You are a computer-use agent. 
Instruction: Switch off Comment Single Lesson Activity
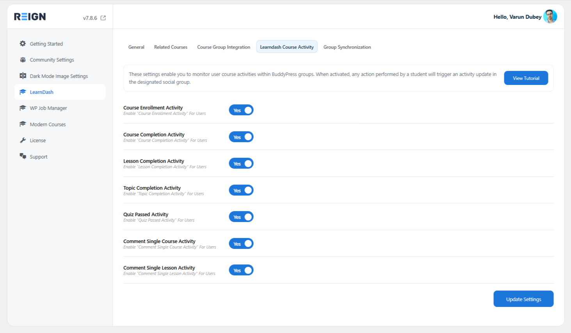(241, 270)
